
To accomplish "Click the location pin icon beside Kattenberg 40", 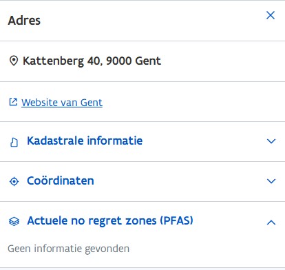I will point(14,61).
